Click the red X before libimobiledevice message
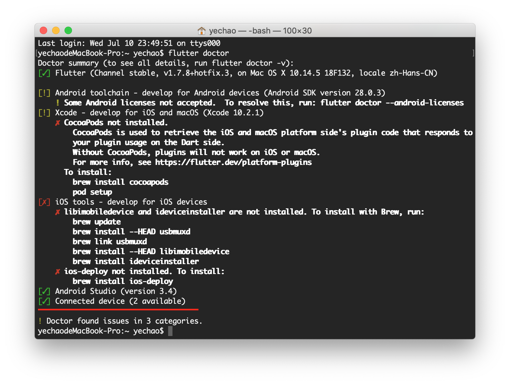 pos(57,212)
